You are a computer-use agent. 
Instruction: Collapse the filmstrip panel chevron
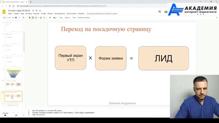[x=23, y=115]
